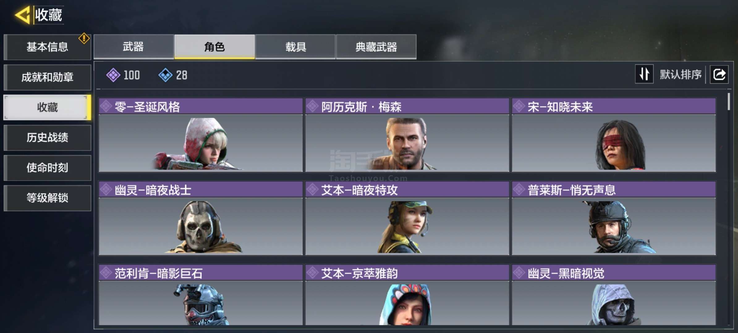
Task: Click the rarity icon on 零-圣诞风格 card
Action: click(x=106, y=106)
